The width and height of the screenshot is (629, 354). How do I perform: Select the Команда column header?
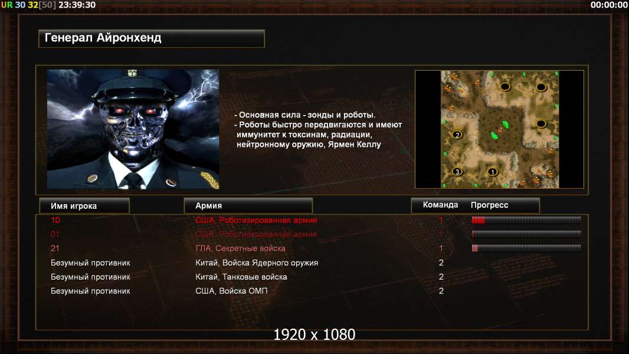point(440,205)
